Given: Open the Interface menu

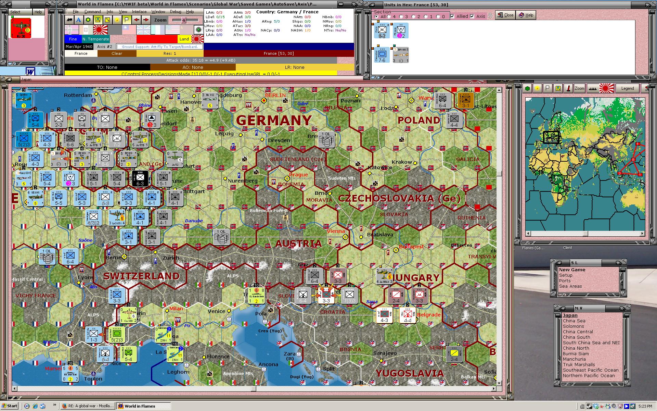Looking at the screenshot, I should click(x=139, y=12).
